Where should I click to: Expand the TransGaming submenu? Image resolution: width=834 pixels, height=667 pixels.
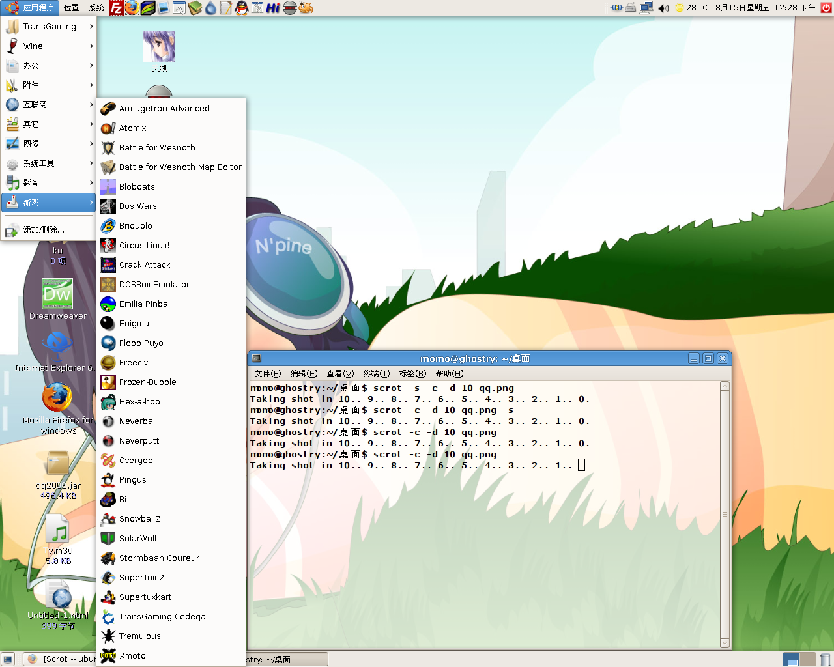(x=49, y=27)
